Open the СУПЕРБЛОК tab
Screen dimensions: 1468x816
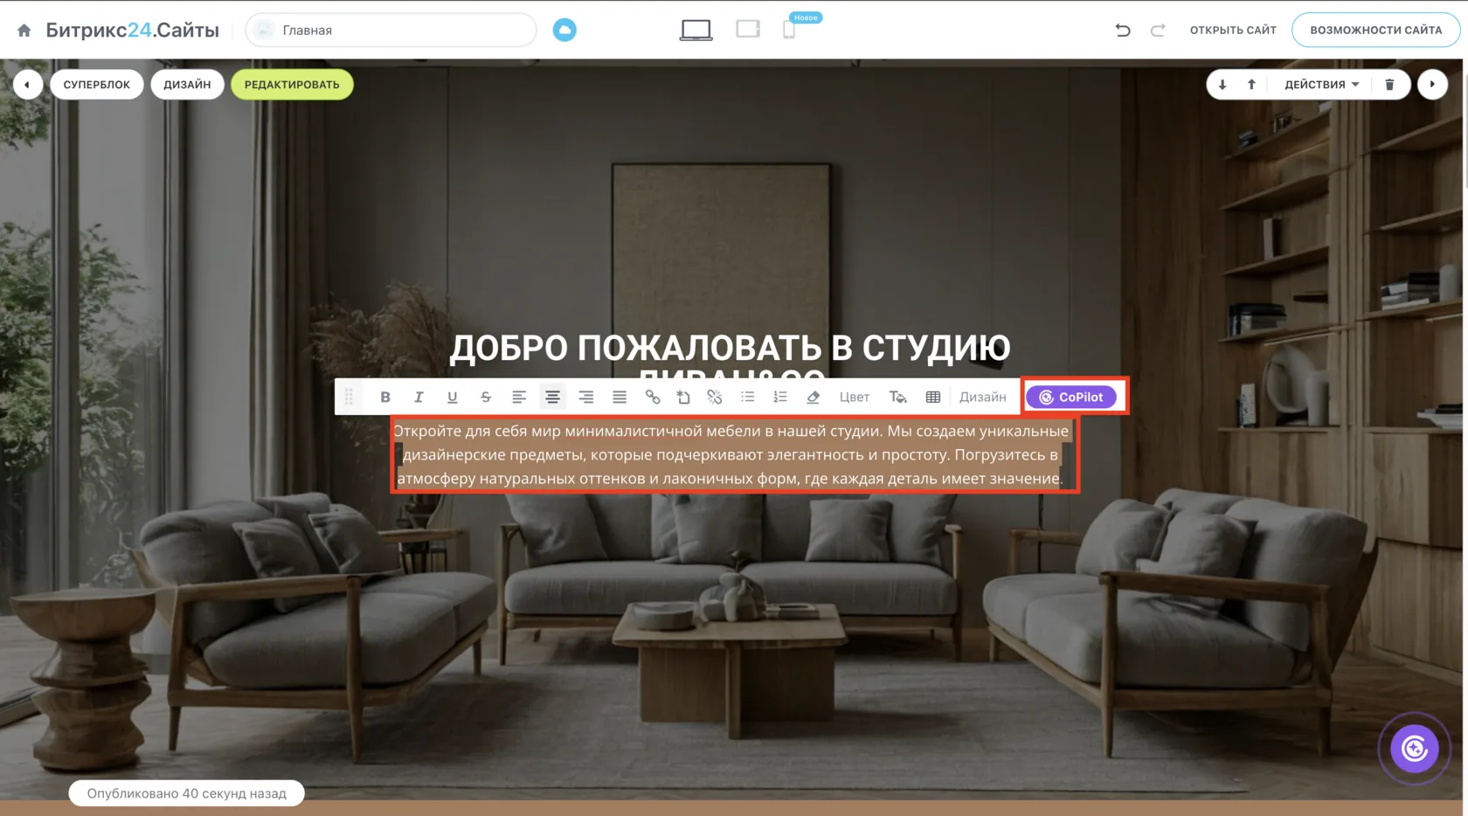[x=97, y=85]
